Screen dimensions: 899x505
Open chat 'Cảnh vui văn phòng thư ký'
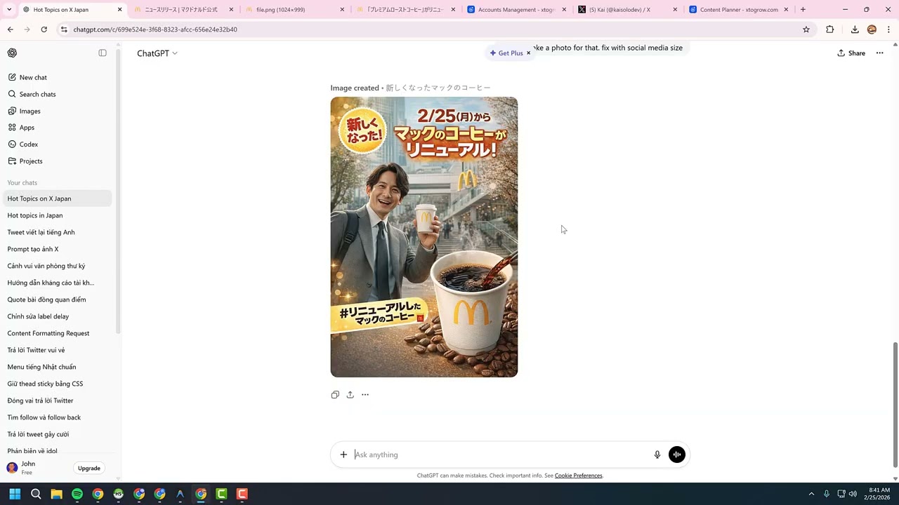(x=58, y=266)
